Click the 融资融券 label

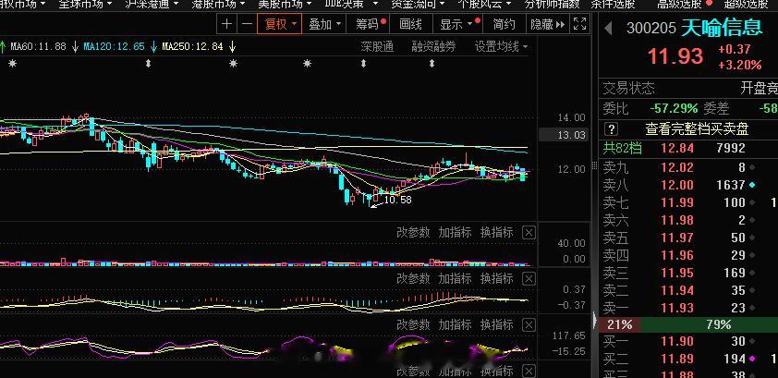tap(433, 47)
